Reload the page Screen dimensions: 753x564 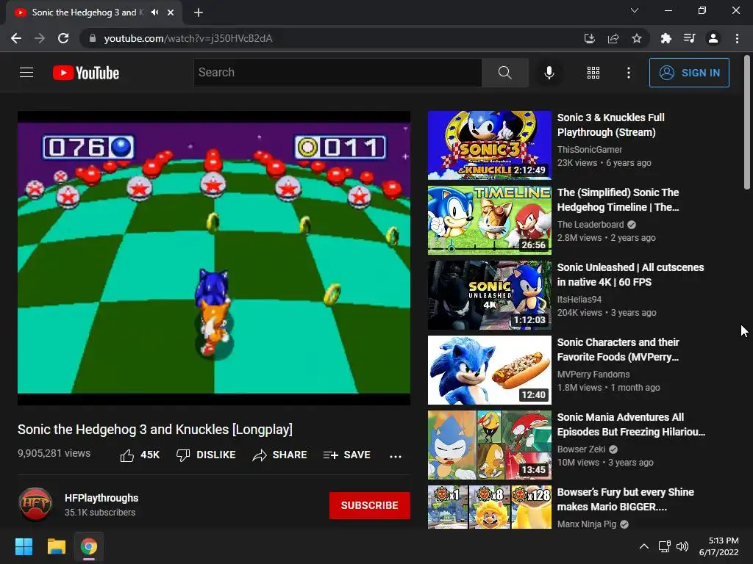coord(63,38)
